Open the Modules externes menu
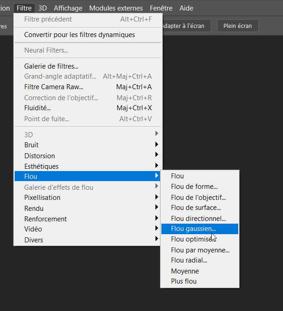The width and height of the screenshot is (283, 311). click(116, 8)
